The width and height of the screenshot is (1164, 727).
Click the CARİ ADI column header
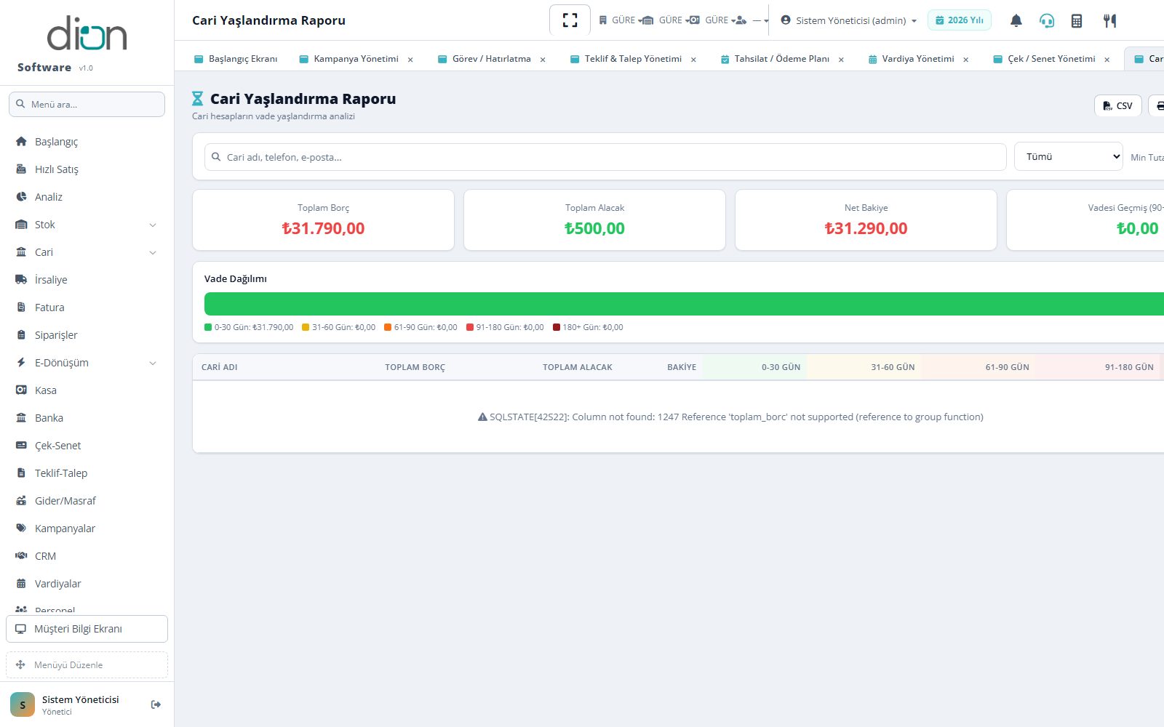coord(220,367)
